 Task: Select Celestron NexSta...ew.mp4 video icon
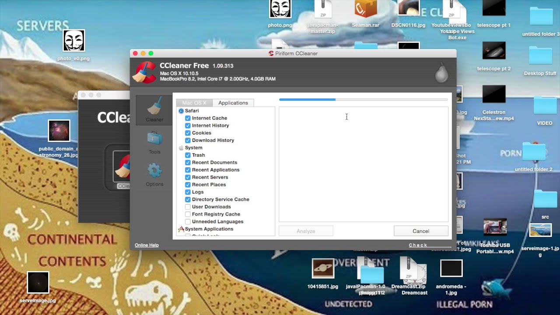(x=494, y=94)
